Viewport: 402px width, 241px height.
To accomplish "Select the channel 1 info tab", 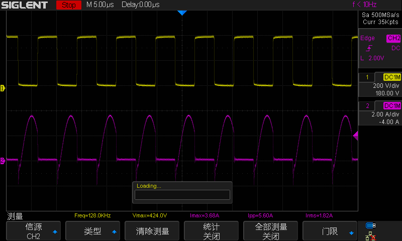I will [x=367, y=77].
